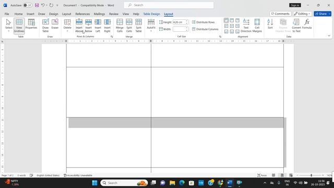334x188 pixels.
Task: Click the column Width input field
Action: click(x=179, y=29)
